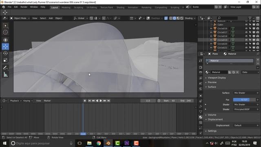The width and height of the screenshot is (261, 147).
Task: Hide Circle016 using its eye icon
Action: [246, 29]
